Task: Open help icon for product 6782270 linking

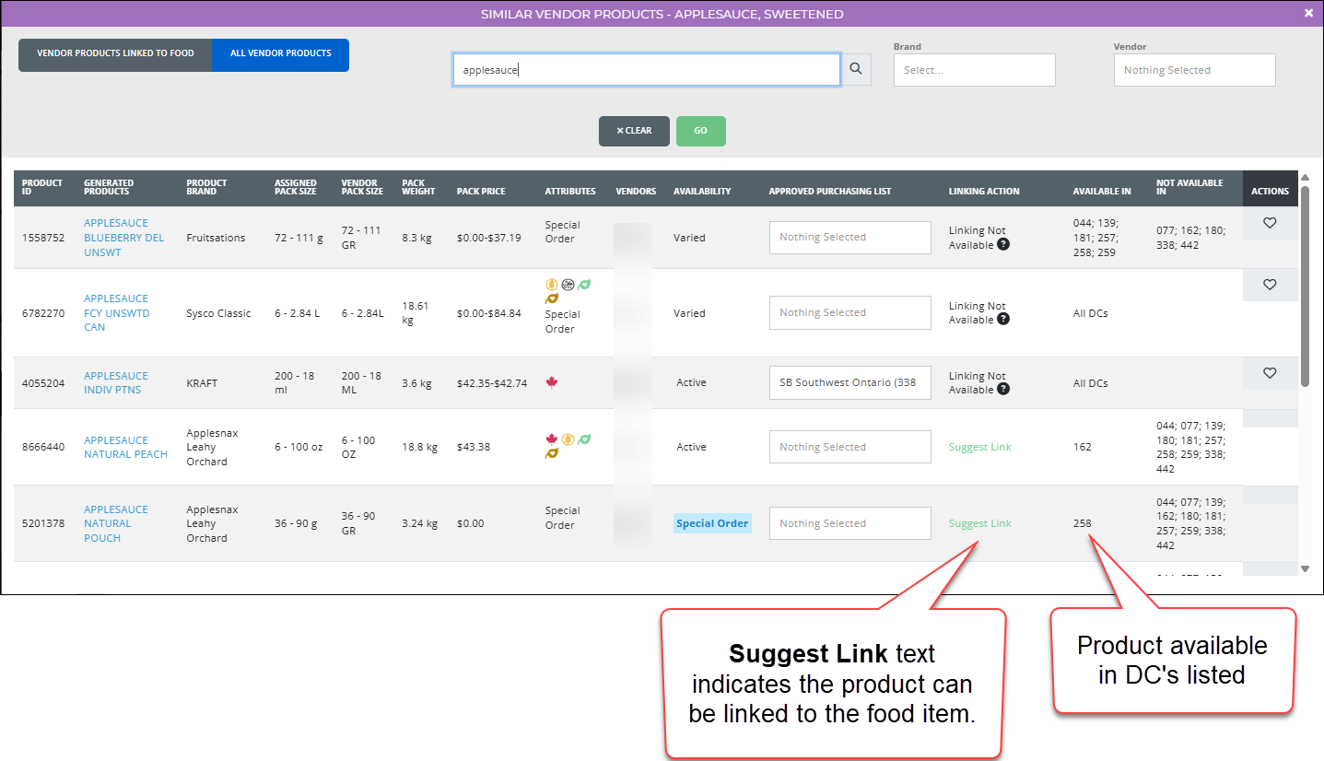Action: click(x=1003, y=320)
